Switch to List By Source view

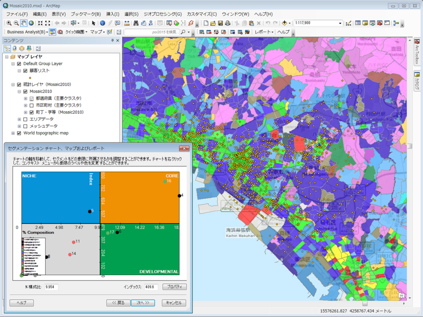[x=15, y=48]
